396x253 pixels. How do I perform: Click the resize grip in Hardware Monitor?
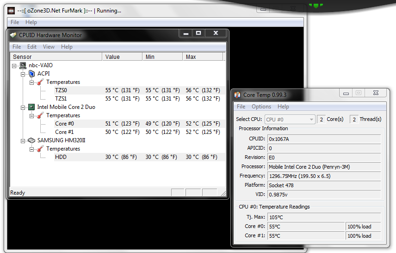tap(223, 194)
